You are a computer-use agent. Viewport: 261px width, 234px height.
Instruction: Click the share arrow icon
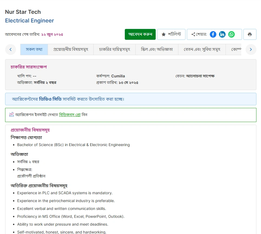coord(193,34)
